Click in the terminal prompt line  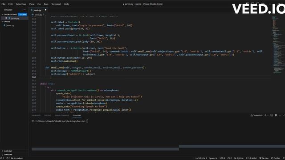[60, 121]
